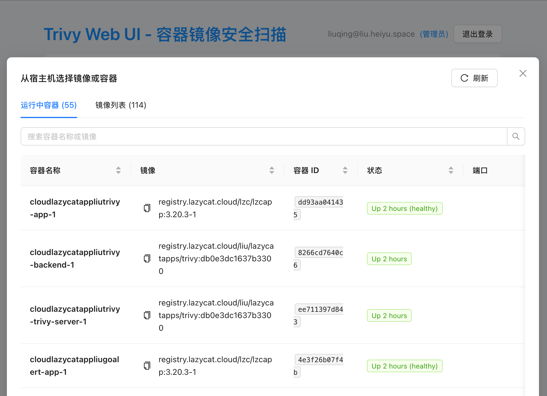Copy image name for trivy-server-1 row
Viewport: 547px width, 396px height.
(147, 315)
